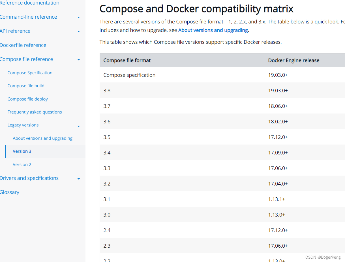Click 17.06.0+ in the 3.3 row
The image size is (345, 262).
(x=278, y=168)
